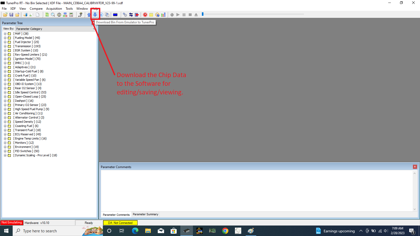Click the Download Bin From Emulator arrow
This screenshot has height=236, width=420.
(95, 15)
